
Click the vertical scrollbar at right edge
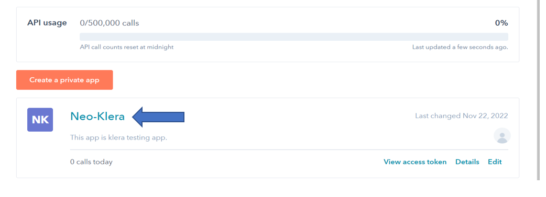point(539,90)
